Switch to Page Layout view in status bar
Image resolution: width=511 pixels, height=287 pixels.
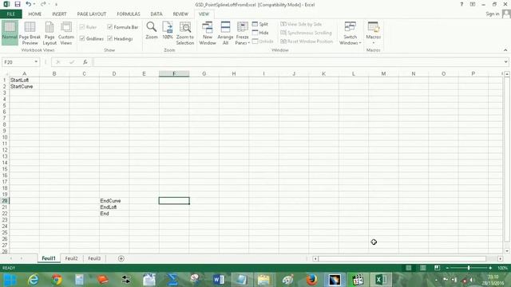[422, 268]
